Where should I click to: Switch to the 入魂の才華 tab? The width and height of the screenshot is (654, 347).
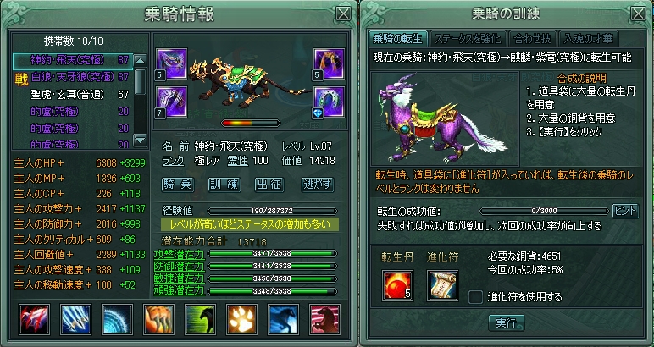(x=589, y=39)
